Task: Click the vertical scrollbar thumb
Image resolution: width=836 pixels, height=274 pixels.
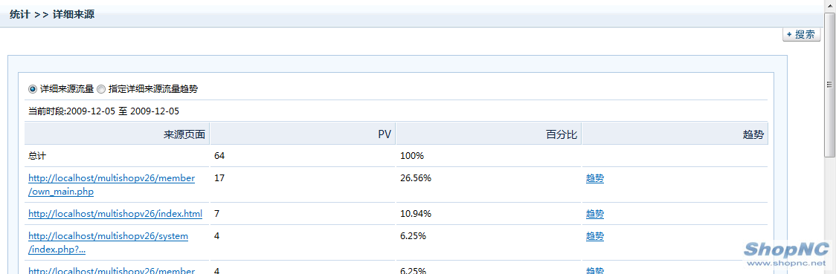Action: pos(829,84)
